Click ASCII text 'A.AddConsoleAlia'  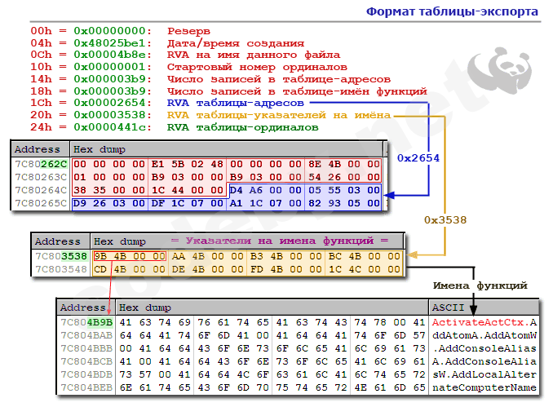tap(484, 361)
